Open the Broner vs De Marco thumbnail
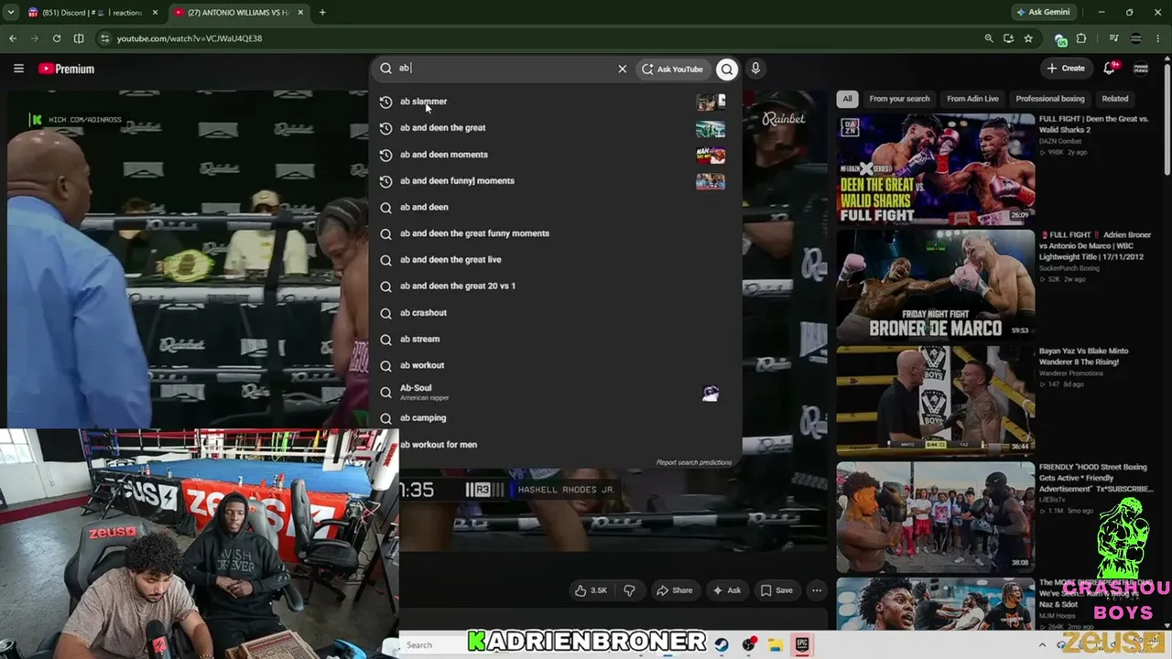Viewport: 1172px width, 659px height. [935, 285]
